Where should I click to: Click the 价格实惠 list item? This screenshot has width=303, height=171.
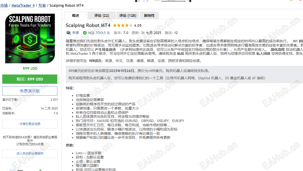pyautogui.click(x=83, y=95)
